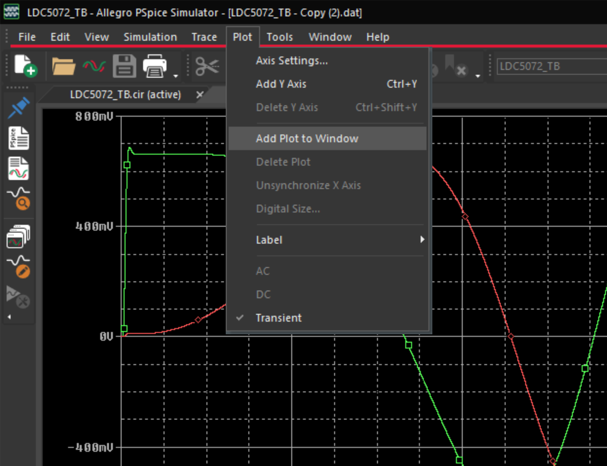Open the display control windows icon
This screenshot has width=607, height=466.
[x=18, y=235]
